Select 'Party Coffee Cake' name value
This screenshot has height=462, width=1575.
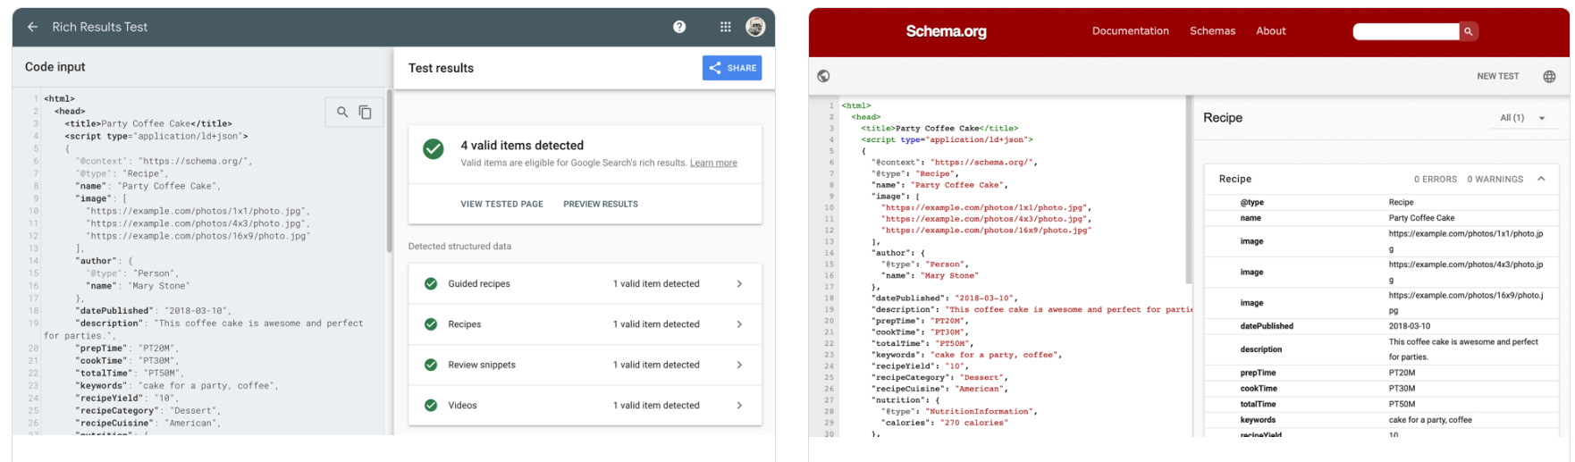pyautogui.click(x=1421, y=217)
